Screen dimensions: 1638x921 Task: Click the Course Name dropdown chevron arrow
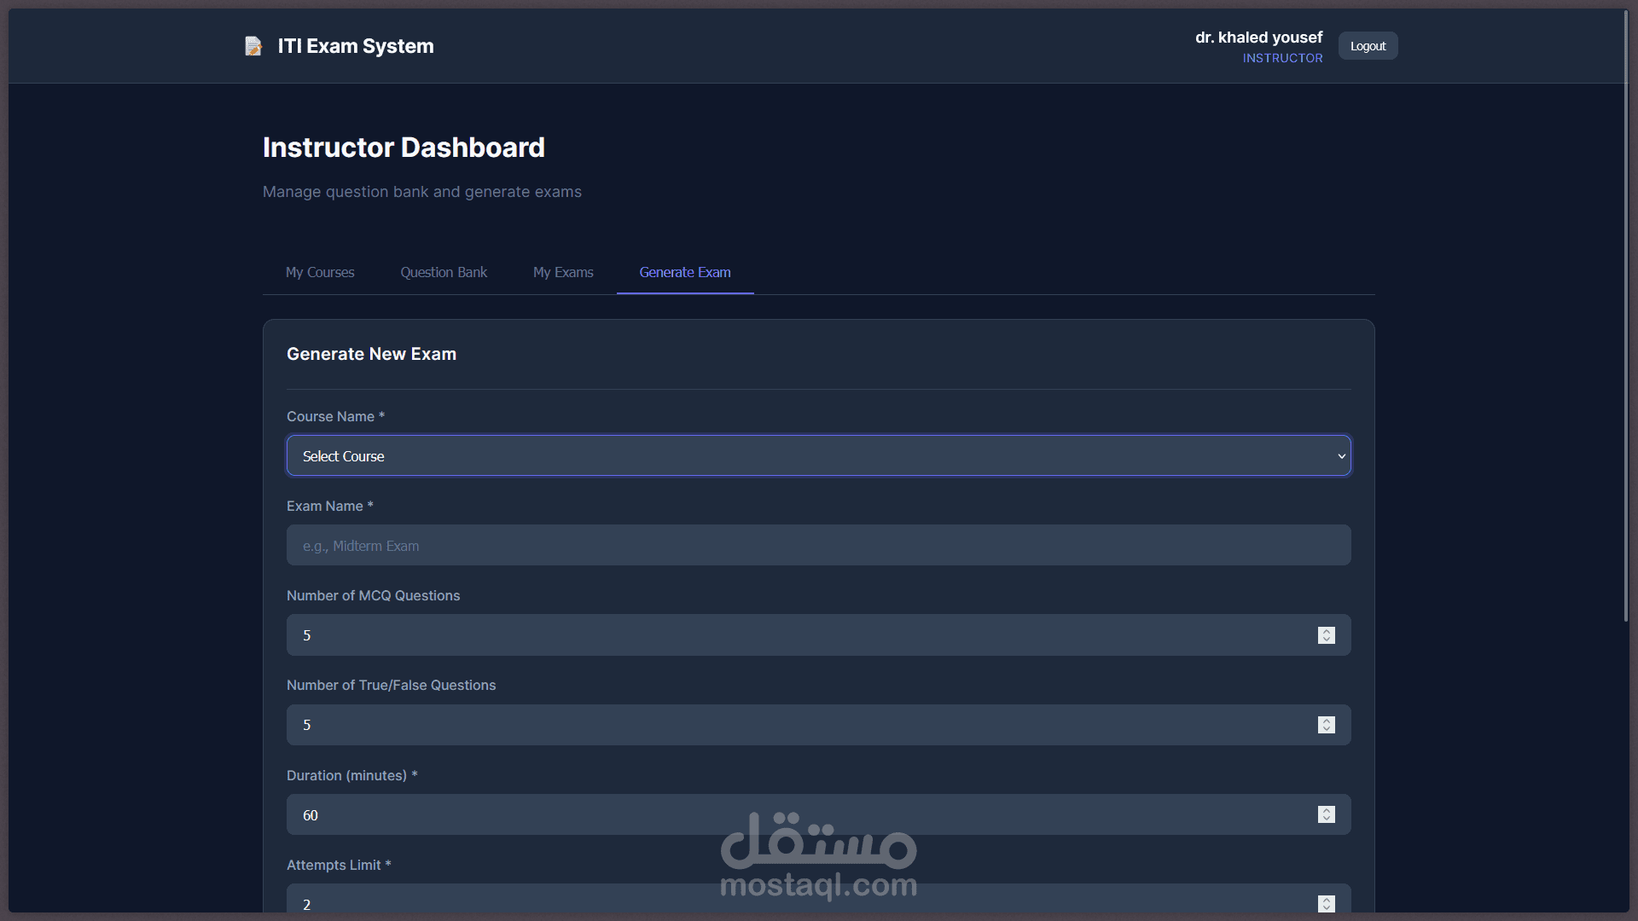pyautogui.click(x=1341, y=456)
